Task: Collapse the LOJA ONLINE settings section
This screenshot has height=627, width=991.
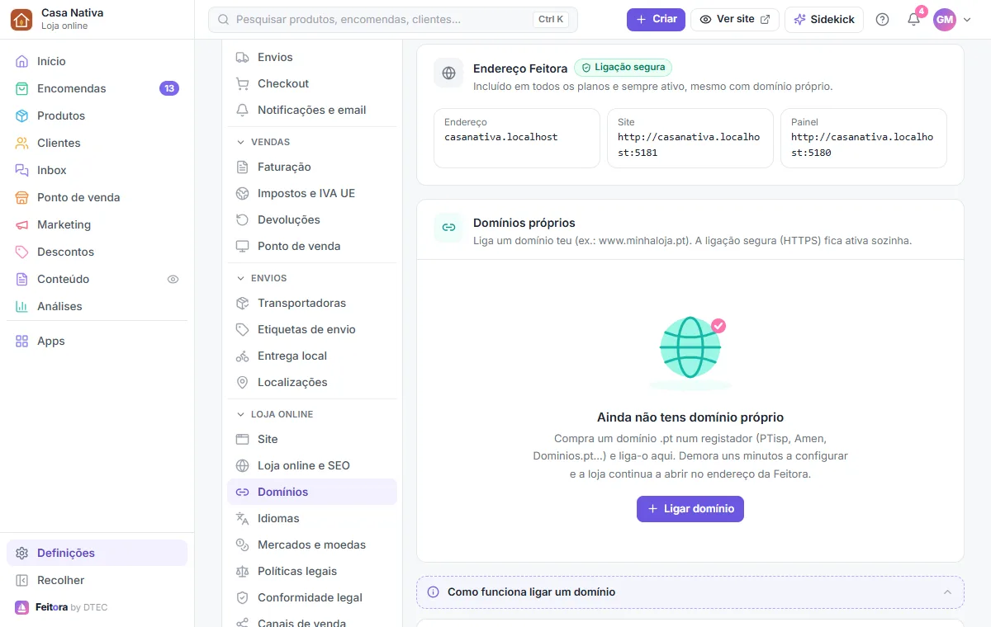Action: pos(241,414)
